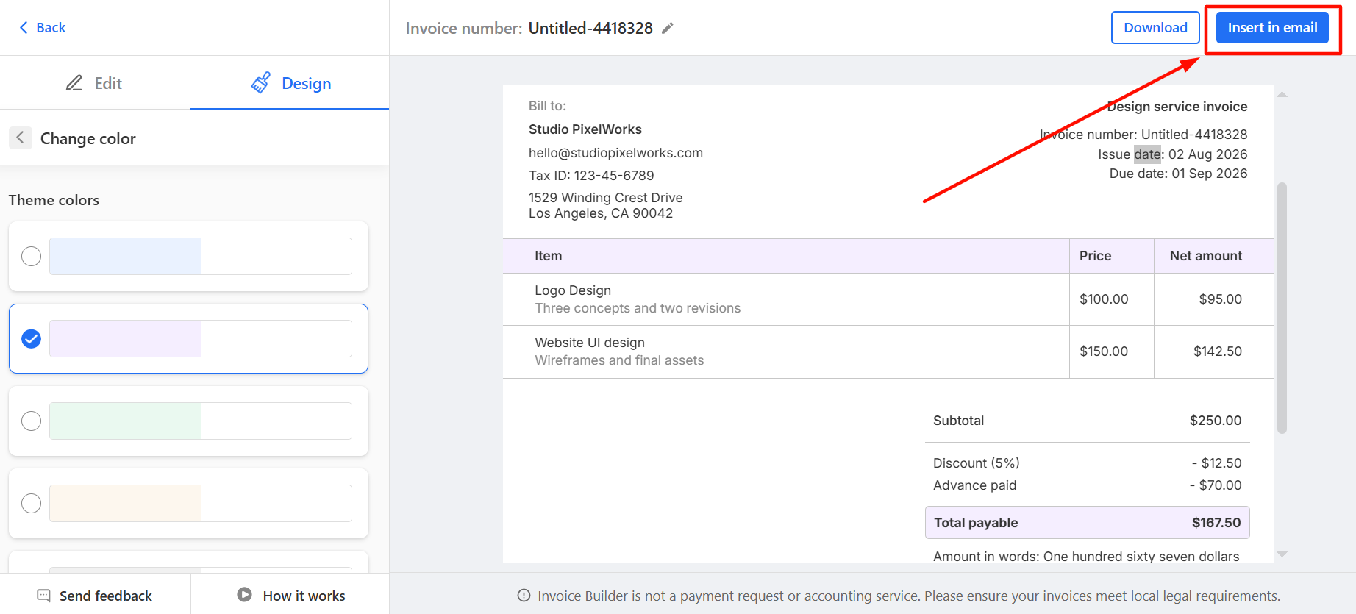Viewport: 1356px width, 614px height.
Task: Click the Total payable $167.50 value
Action: 1216,523
